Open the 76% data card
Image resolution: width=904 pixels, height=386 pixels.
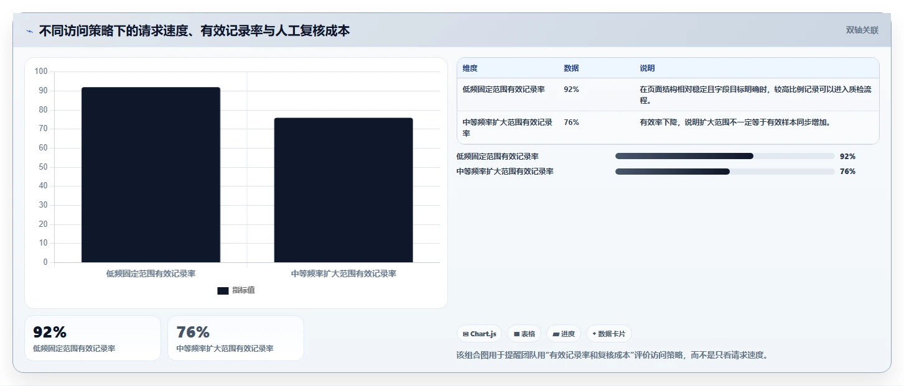tap(236, 338)
